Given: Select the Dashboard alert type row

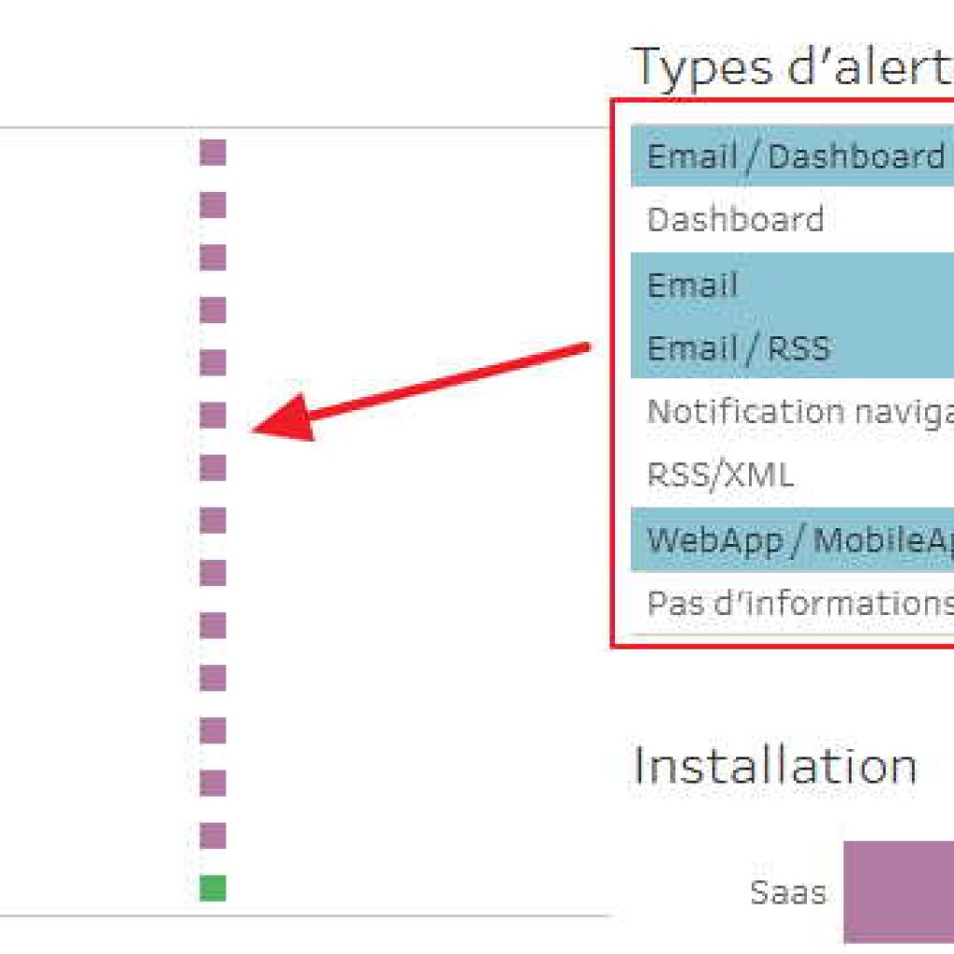Looking at the screenshot, I should tap(792, 220).
